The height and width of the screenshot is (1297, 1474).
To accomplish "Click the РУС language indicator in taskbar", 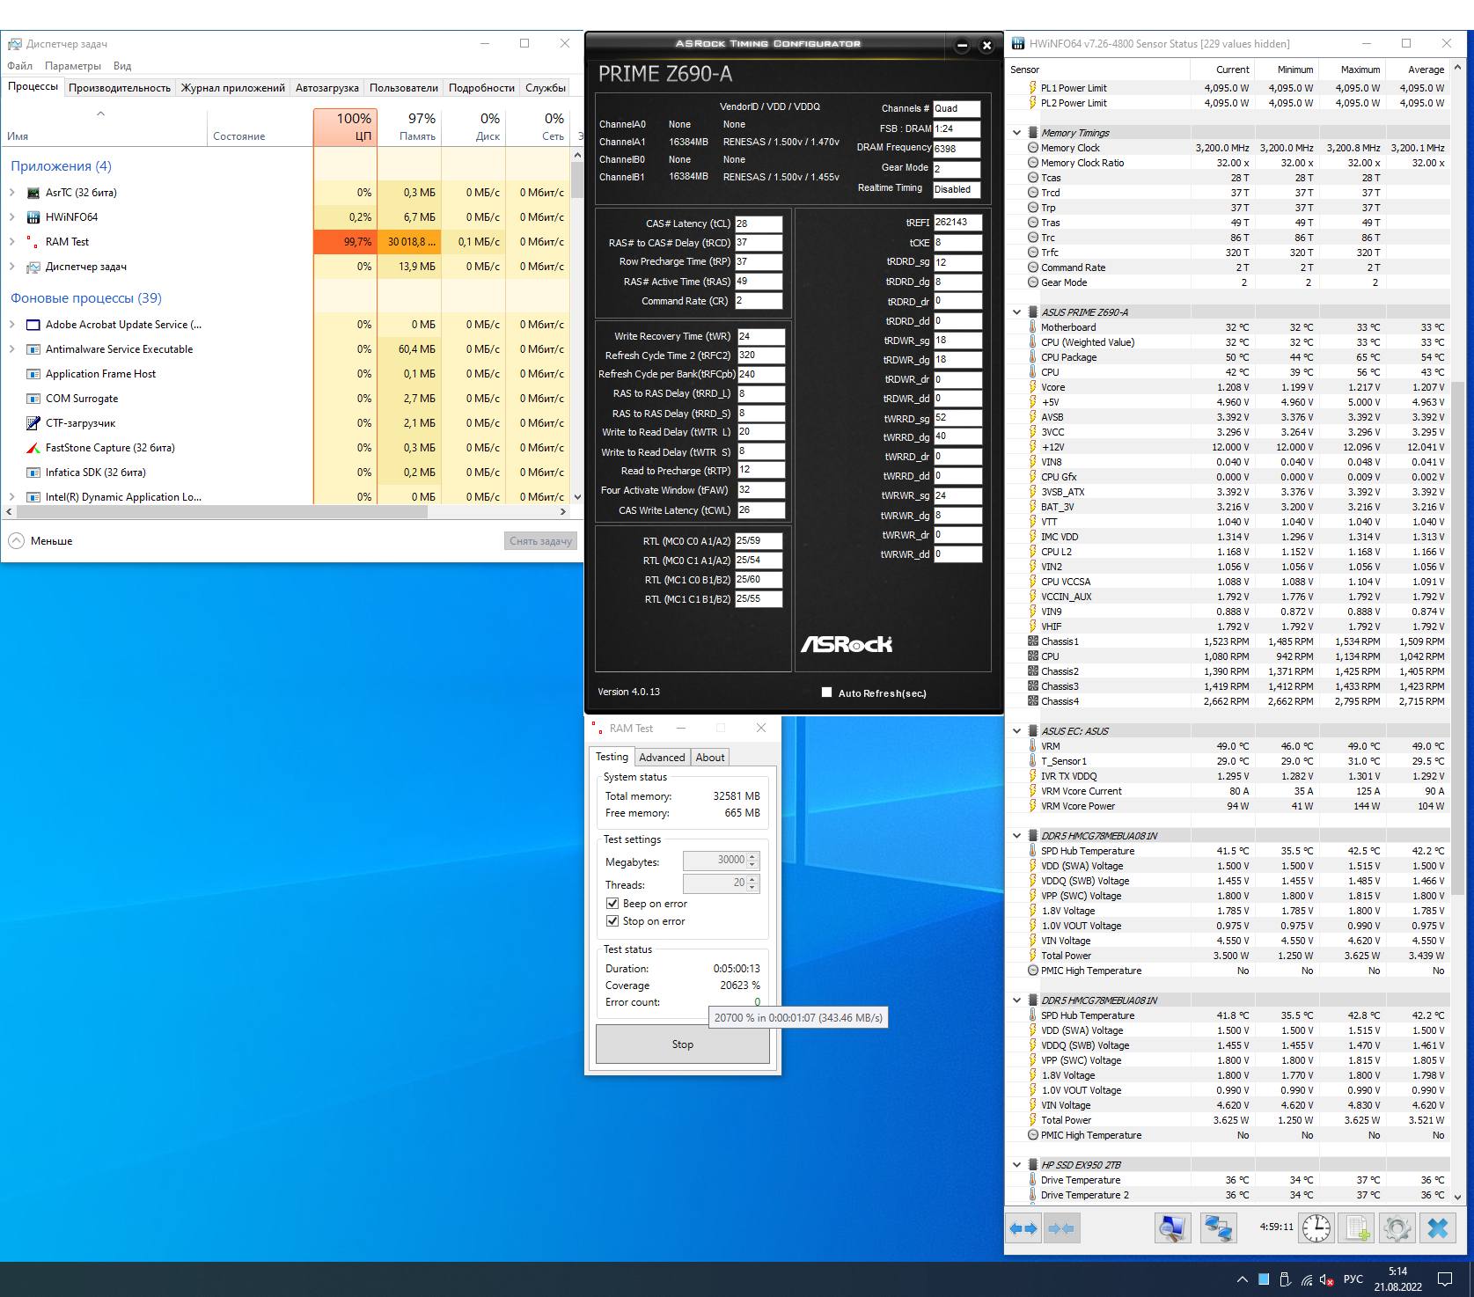I will (1353, 1279).
